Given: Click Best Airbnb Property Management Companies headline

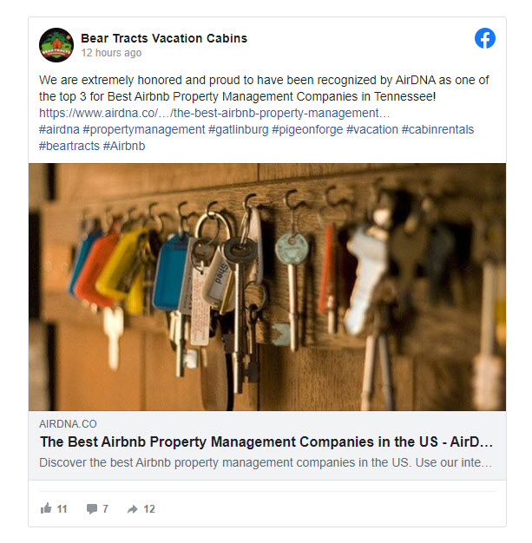Looking at the screenshot, I should click(266, 442).
